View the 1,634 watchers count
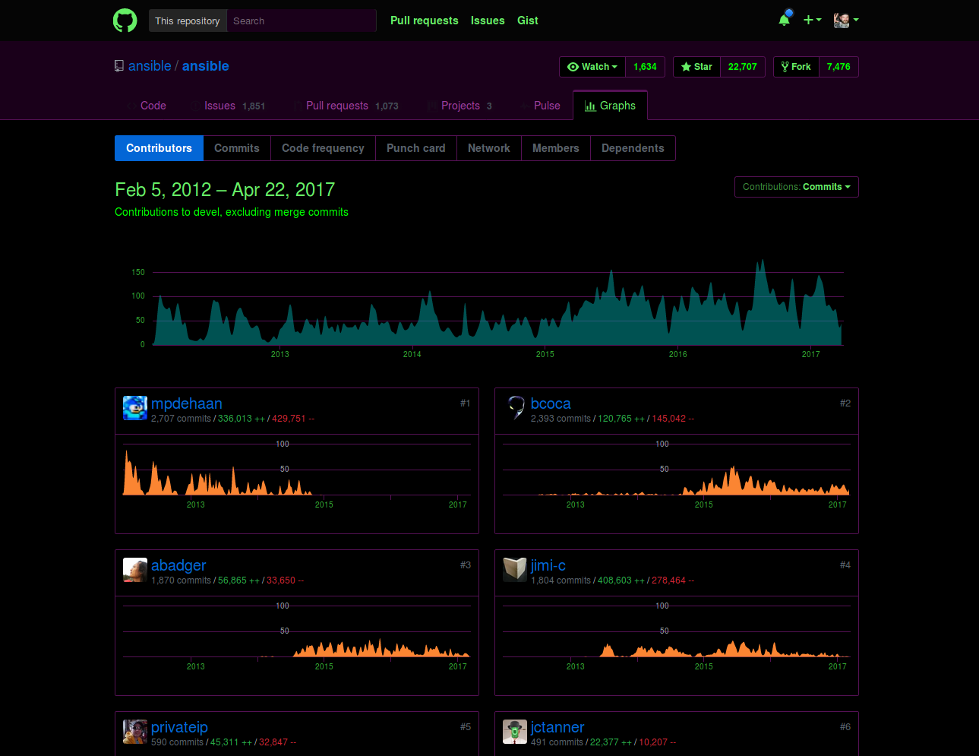 tap(645, 67)
